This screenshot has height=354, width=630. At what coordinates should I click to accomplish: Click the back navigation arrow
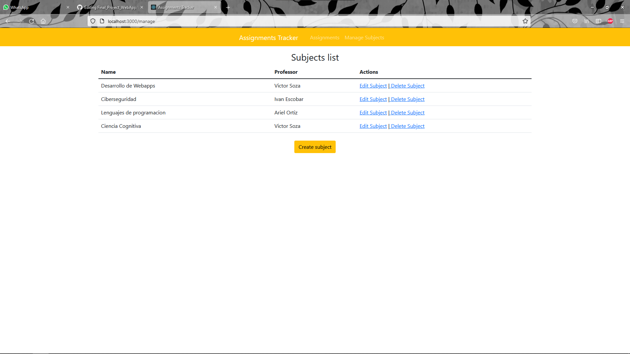coord(8,21)
